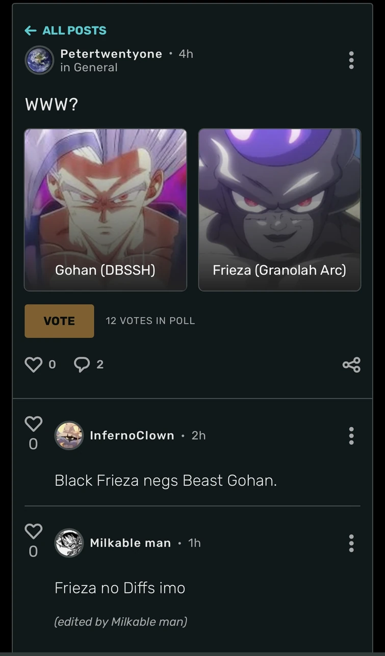Image resolution: width=385 pixels, height=656 pixels.
Task: Expand InfernoClown's comment actions dropdown
Action: tap(351, 435)
